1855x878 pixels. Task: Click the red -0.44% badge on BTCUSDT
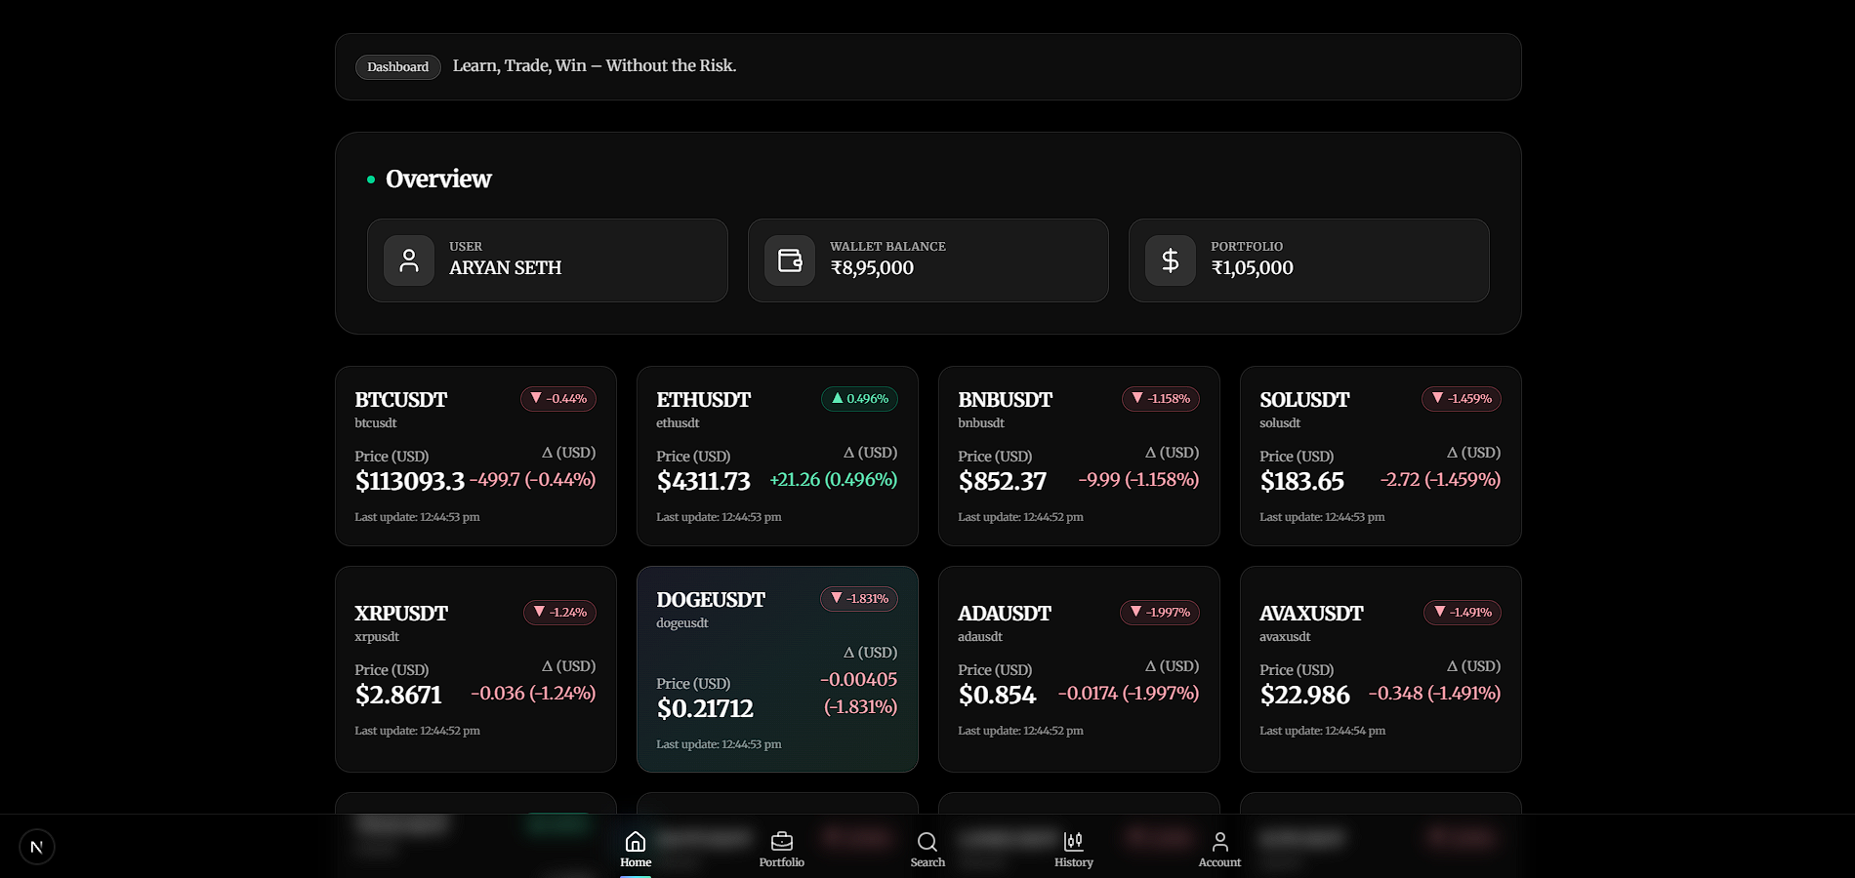[557, 399]
